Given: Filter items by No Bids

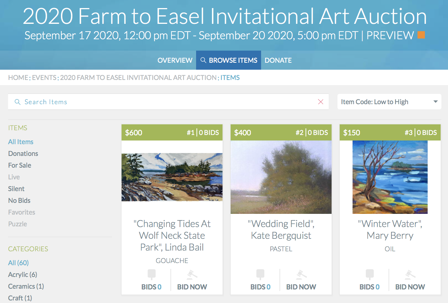Looking at the screenshot, I should (x=19, y=200).
